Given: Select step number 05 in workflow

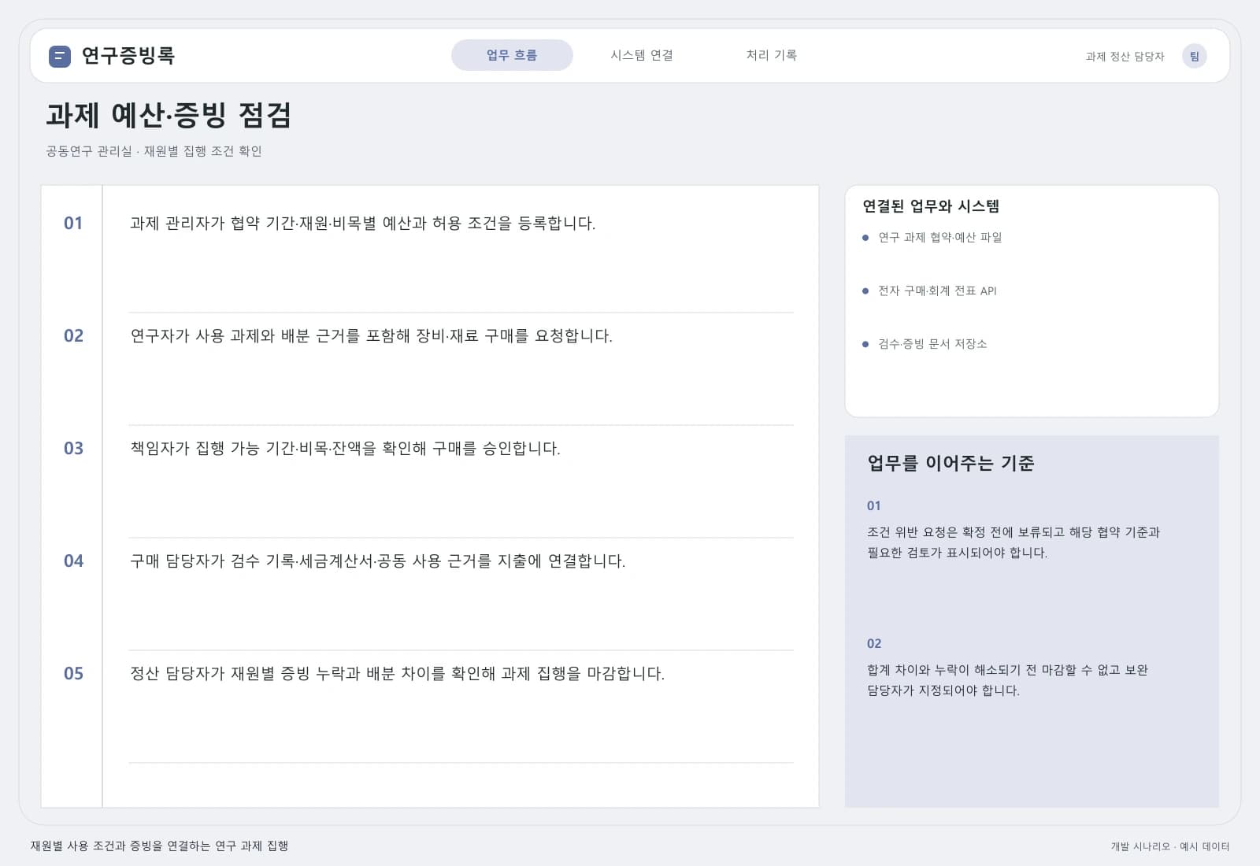Looking at the screenshot, I should [x=73, y=674].
